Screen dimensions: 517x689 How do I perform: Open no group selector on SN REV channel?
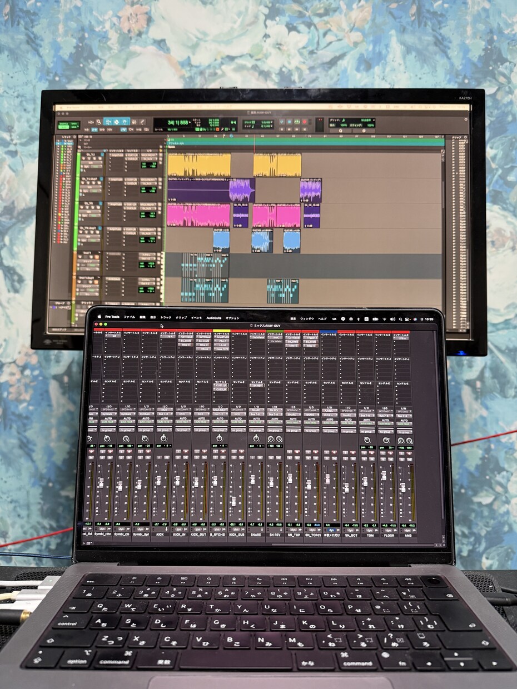275,430
